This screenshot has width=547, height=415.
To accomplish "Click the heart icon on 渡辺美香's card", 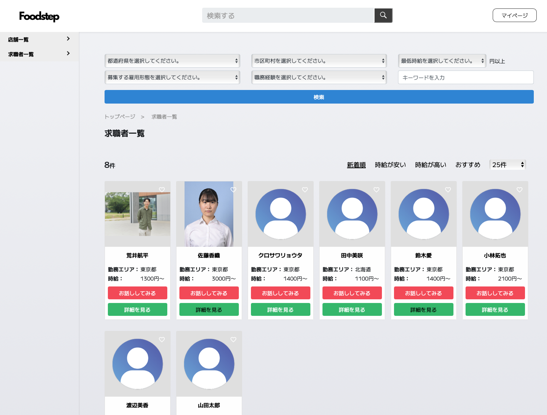I will (162, 339).
